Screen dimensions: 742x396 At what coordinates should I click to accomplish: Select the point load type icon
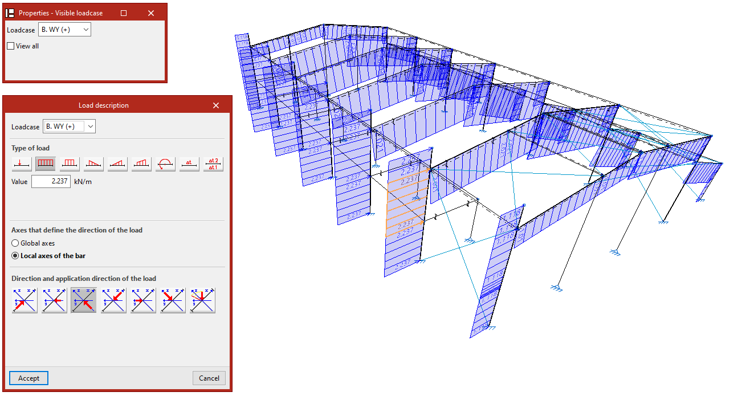(22, 164)
